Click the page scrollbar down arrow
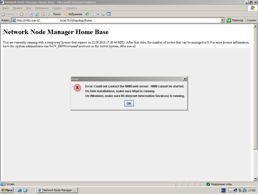This screenshot has height=194, width=258. (x=255, y=179)
